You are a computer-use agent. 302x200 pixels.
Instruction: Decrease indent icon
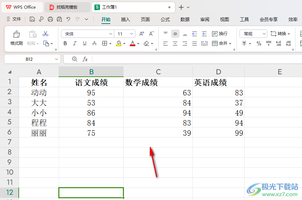194,34
